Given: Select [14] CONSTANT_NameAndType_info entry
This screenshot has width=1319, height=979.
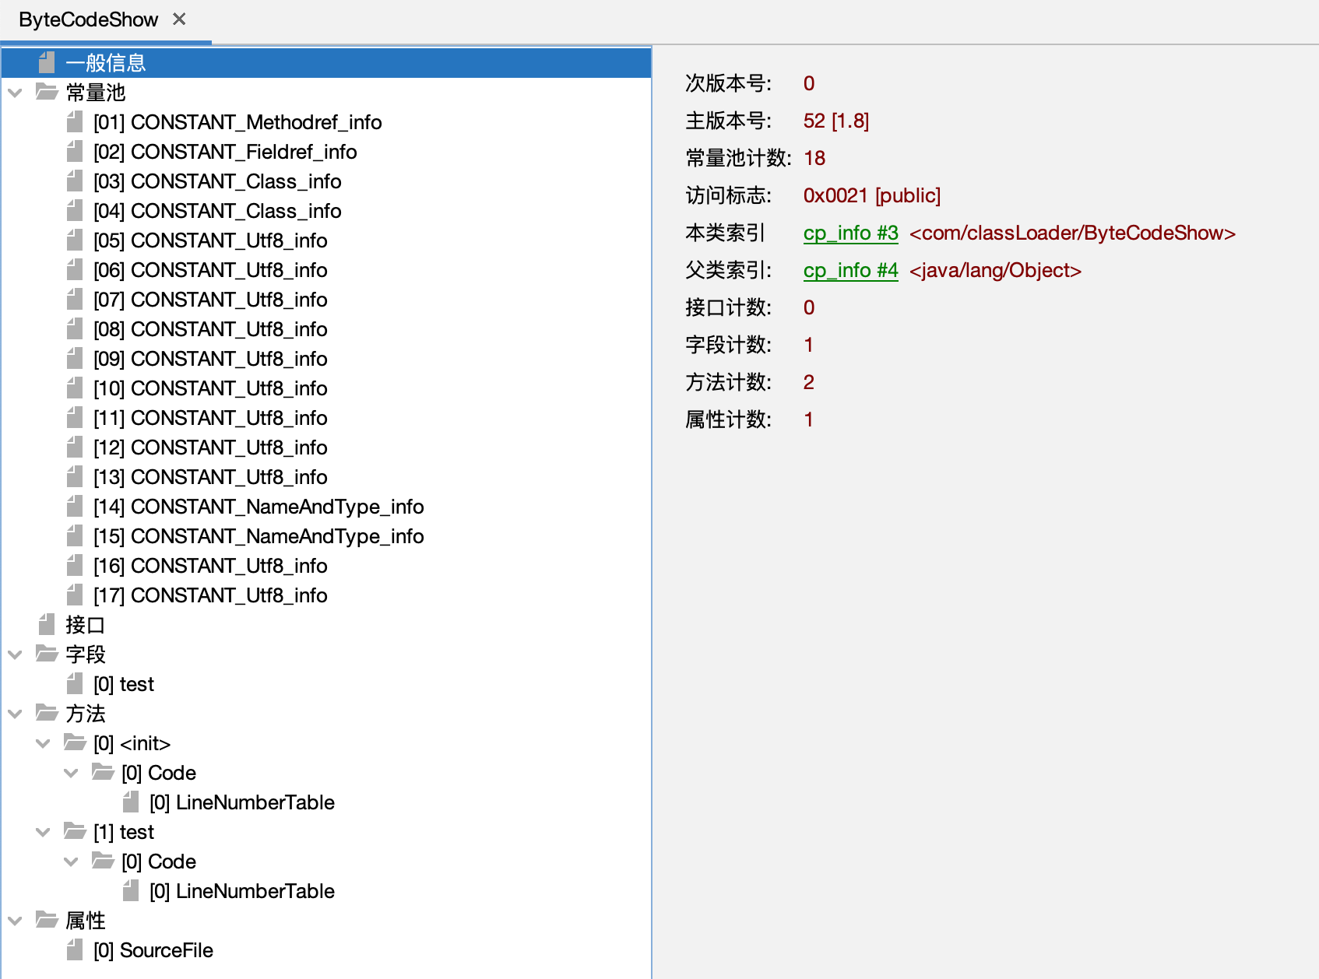Looking at the screenshot, I should 258,507.
